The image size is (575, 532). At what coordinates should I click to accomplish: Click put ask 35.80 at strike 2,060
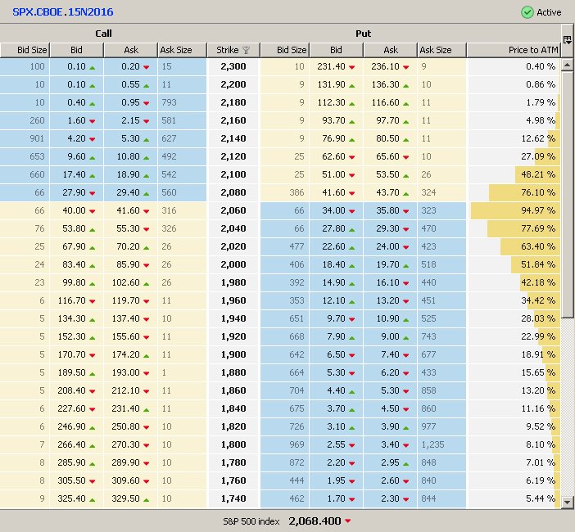[x=391, y=210]
